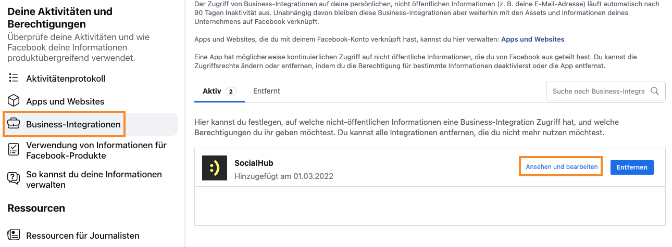Click the Aktivitätenprotokoll list icon
Image resolution: width=672 pixels, height=247 pixels.
tap(14, 79)
